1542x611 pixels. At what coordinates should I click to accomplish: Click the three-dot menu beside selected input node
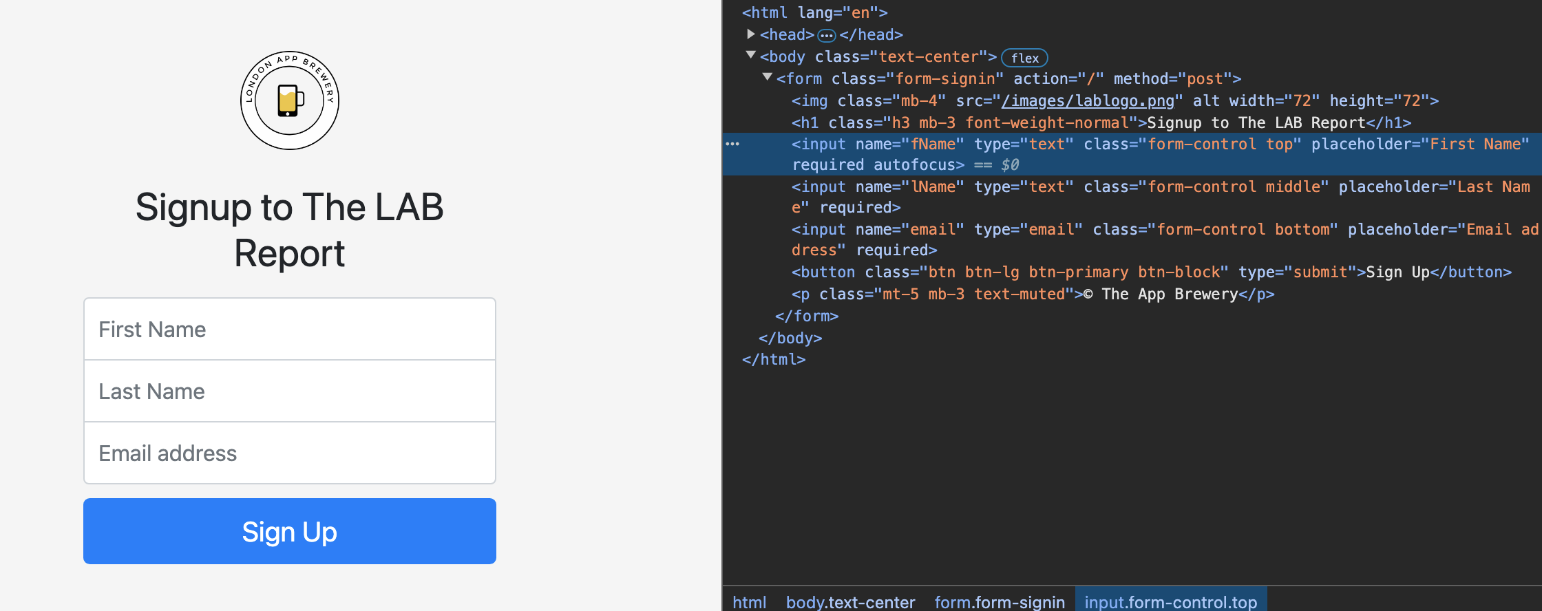(x=732, y=144)
